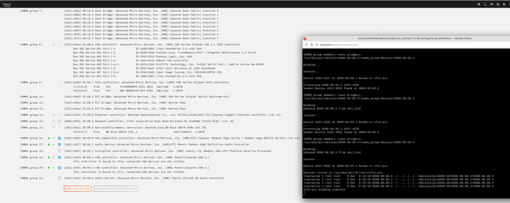Check the Encryption controller checkbox
Screen dimensions: 510x203
(60, 151)
